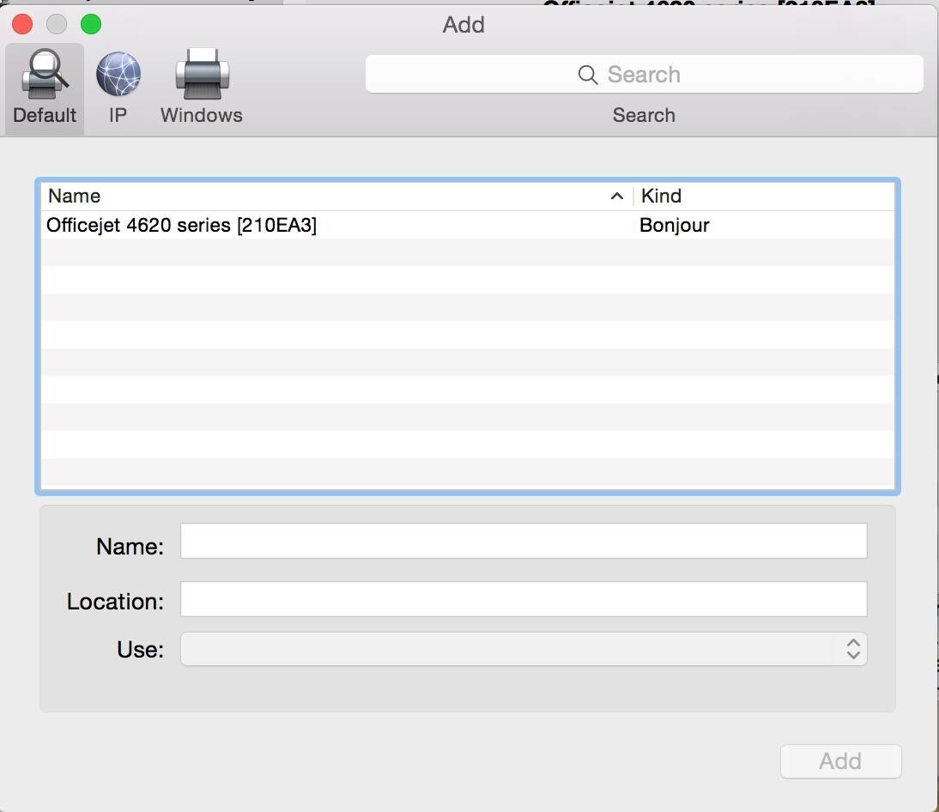The image size is (939, 812).
Task: Click the Bonjour kind cell
Action: [x=675, y=225]
